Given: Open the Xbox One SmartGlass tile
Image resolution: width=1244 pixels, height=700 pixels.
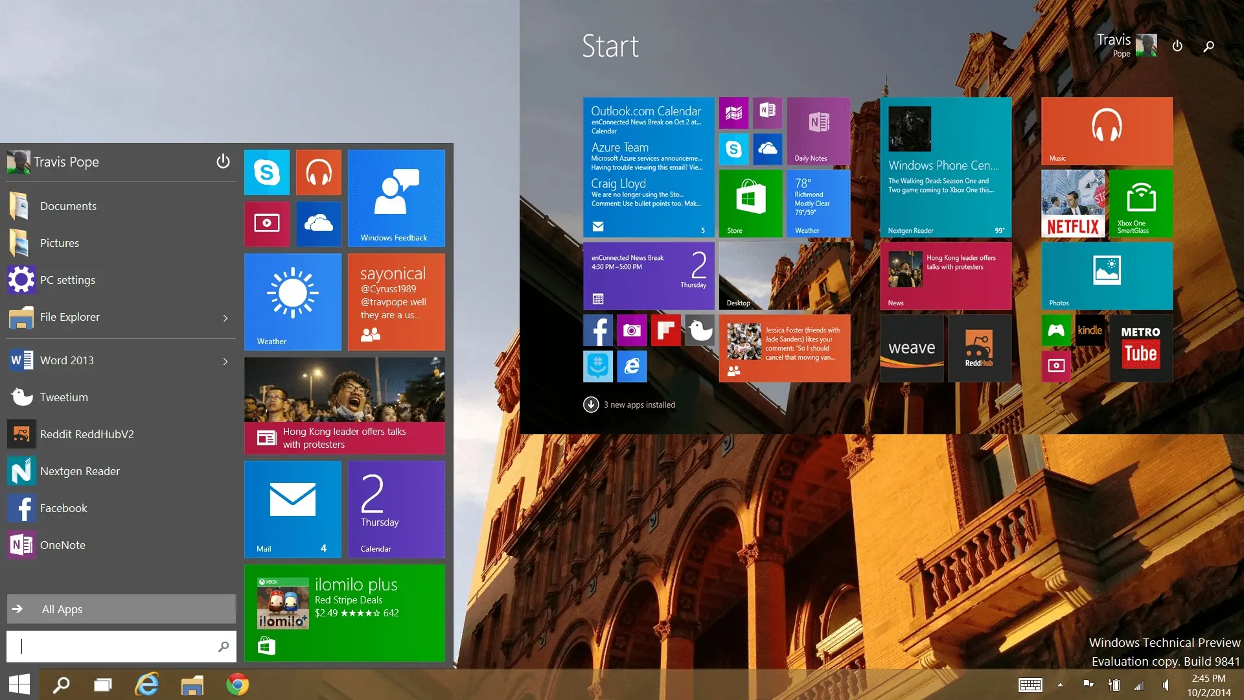Looking at the screenshot, I should 1140,203.
